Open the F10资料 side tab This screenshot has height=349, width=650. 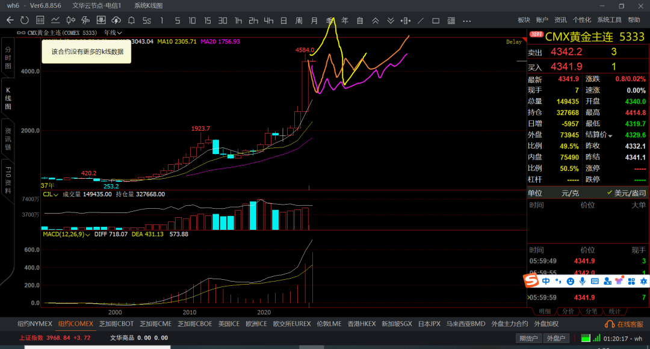click(x=8, y=180)
